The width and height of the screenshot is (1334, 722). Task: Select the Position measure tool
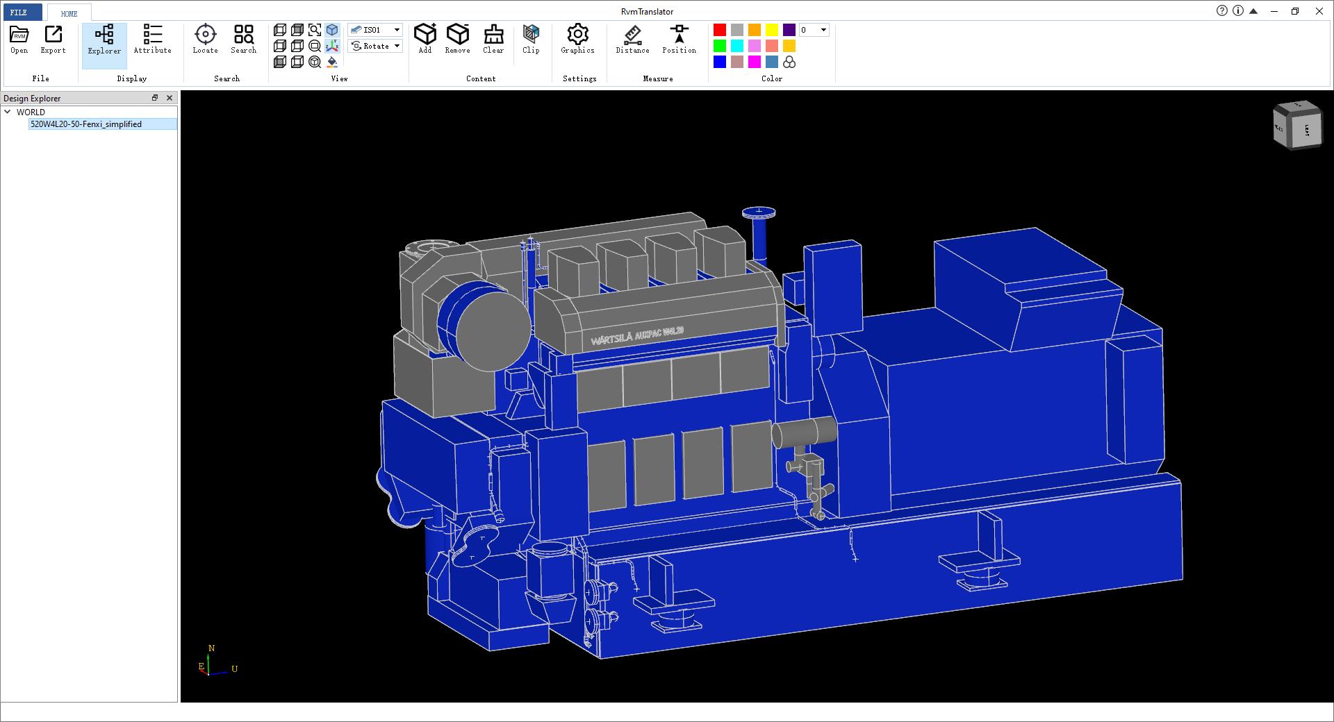pos(679,40)
